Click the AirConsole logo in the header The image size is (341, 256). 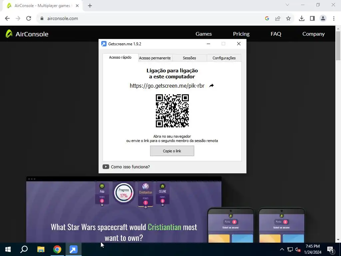click(x=27, y=34)
